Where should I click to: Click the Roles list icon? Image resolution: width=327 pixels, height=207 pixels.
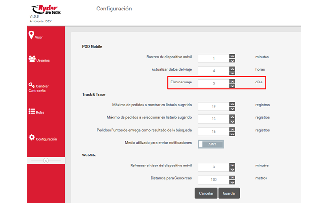[x=31, y=112]
